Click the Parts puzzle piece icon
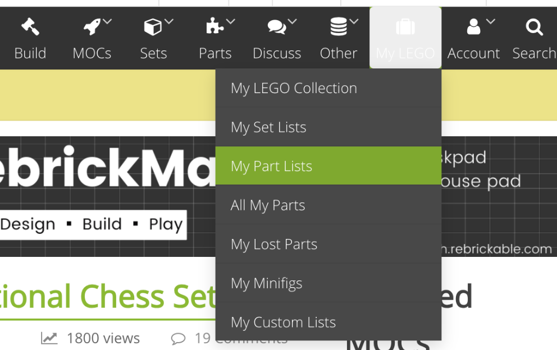Viewport: 557px width, 350px height. 214,26
